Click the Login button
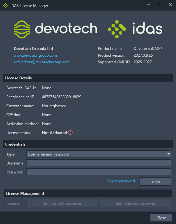Screen dimensions: 176x224 (155, 181)
